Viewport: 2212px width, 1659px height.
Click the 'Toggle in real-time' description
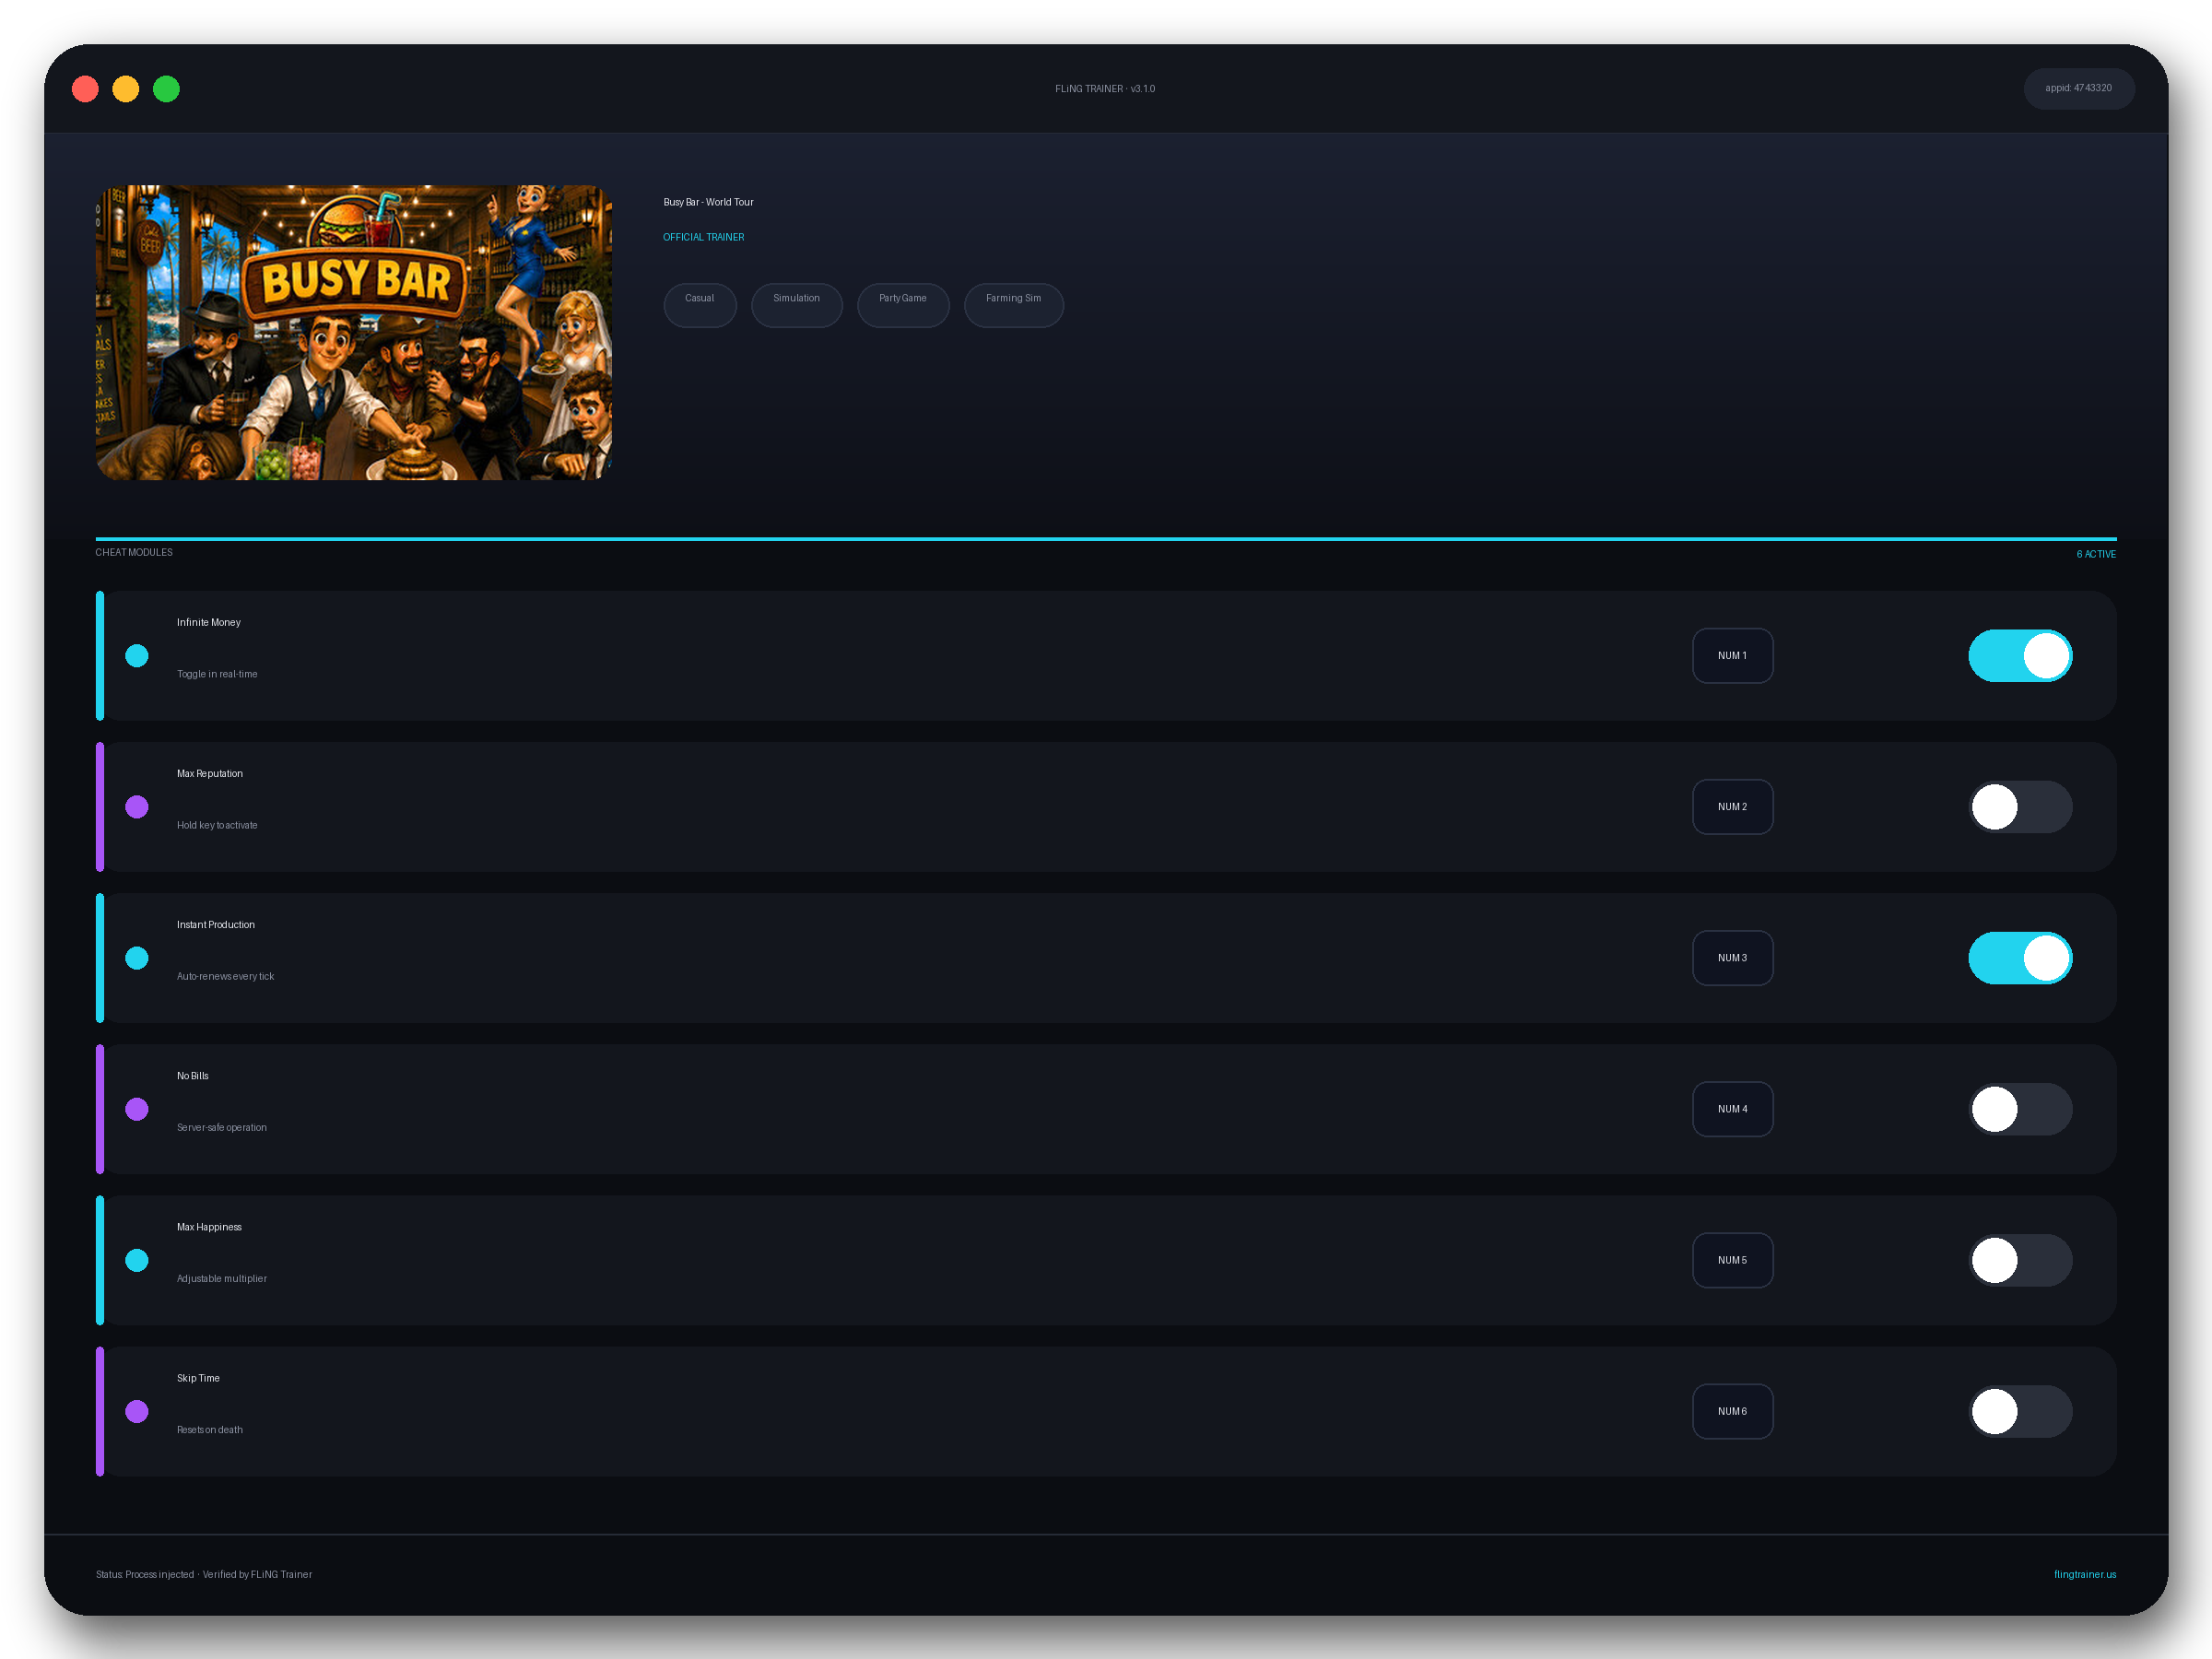(217, 674)
